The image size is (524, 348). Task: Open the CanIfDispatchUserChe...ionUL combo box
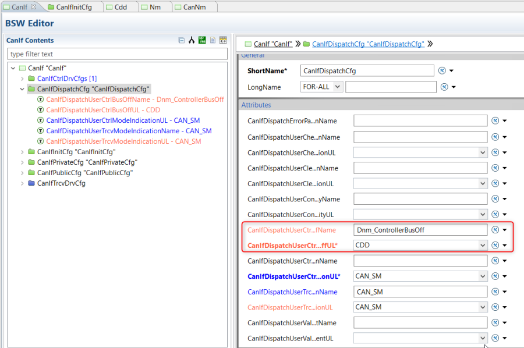pos(483,152)
